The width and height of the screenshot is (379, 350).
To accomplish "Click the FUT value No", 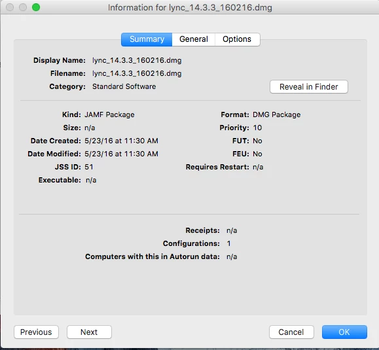I will tap(257, 141).
